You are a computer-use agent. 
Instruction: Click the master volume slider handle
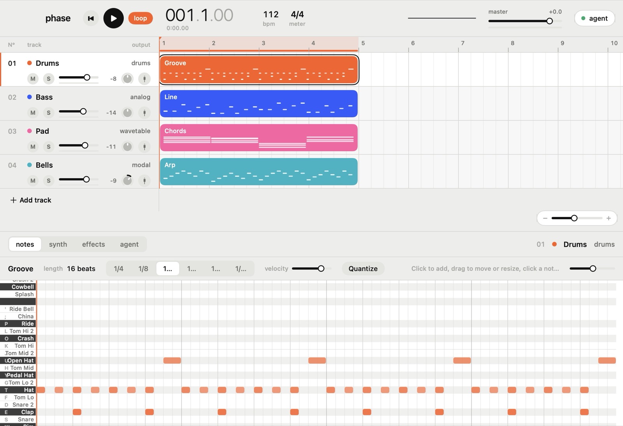549,21
